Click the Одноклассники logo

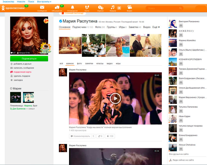coord(13,8)
